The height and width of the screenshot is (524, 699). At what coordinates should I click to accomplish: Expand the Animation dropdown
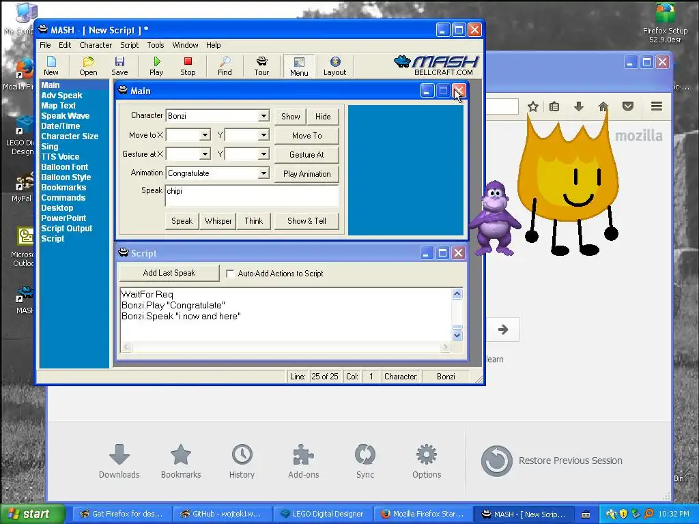tap(263, 173)
